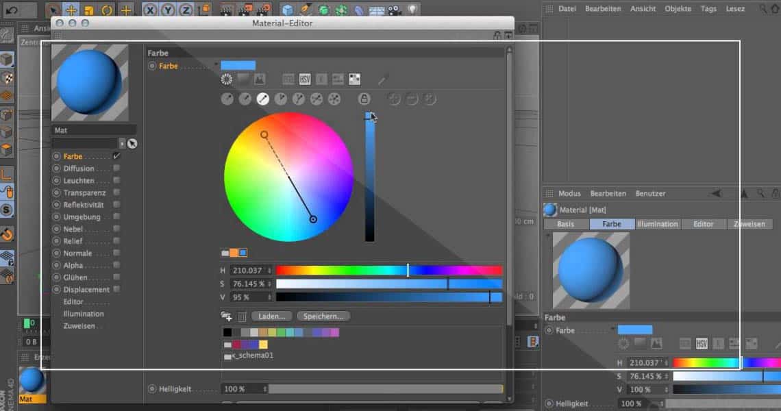The height and width of the screenshot is (411, 781).
Task: Delete swatch with the trash icon
Action: pyautogui.click(x=242, y=316)
